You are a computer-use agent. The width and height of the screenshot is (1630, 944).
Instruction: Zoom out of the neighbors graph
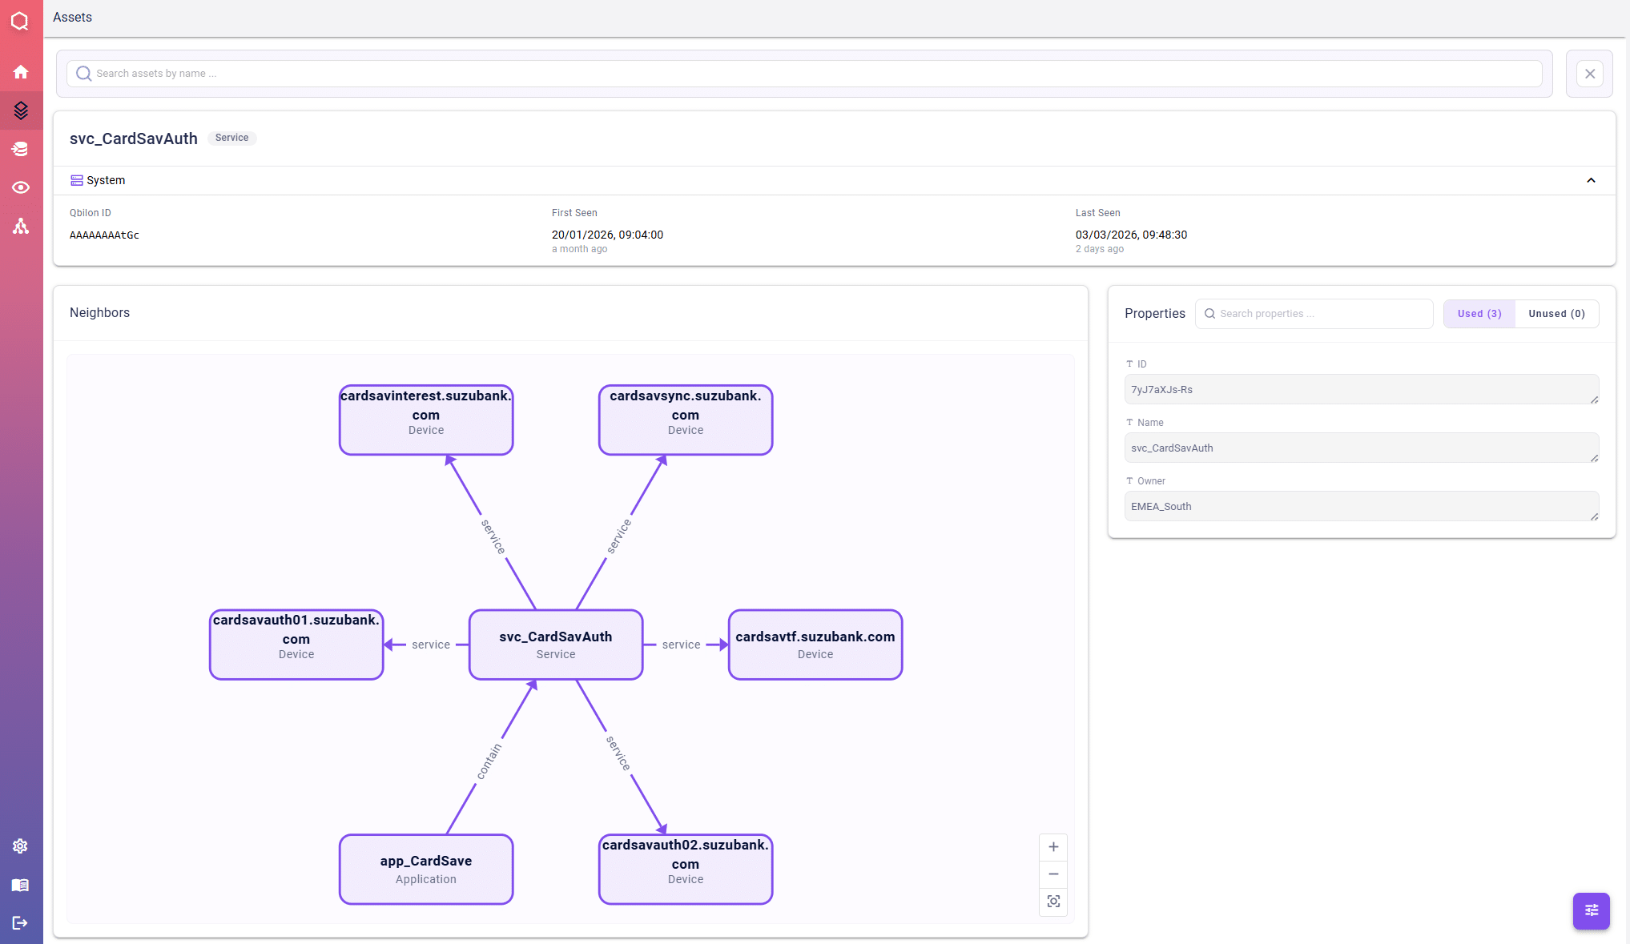click(x=1053, y=874)
